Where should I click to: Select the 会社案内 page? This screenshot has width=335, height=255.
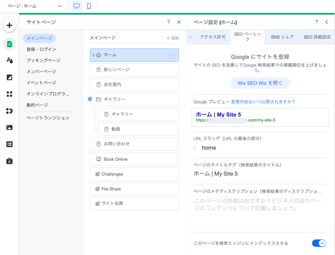[x=134, y=84]
